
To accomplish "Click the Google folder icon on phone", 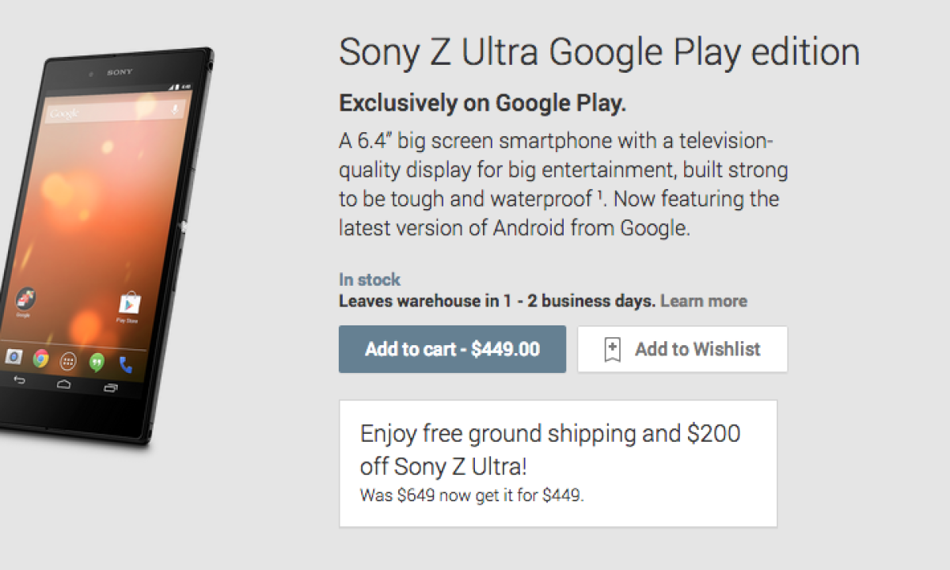I will point(24,299).
